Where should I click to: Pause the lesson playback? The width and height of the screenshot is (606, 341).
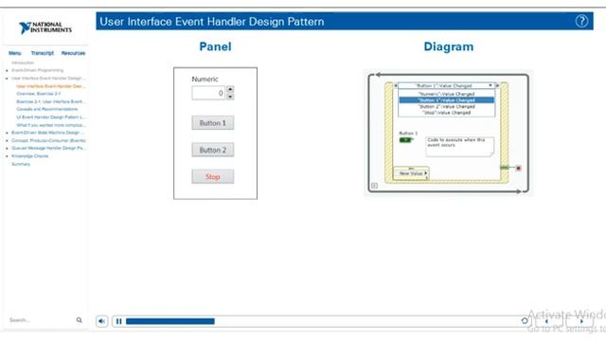coord(118,321)
